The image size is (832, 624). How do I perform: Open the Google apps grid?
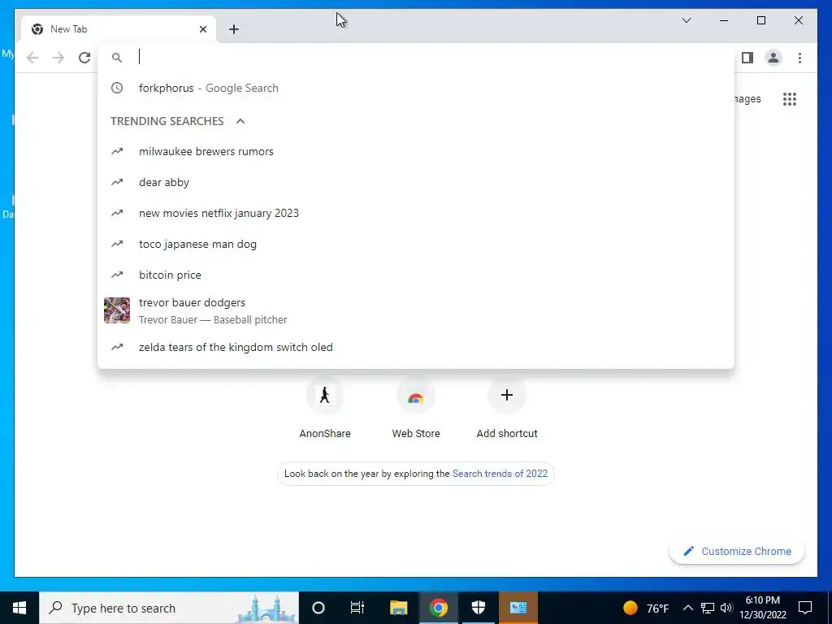(x=790, y=99)
